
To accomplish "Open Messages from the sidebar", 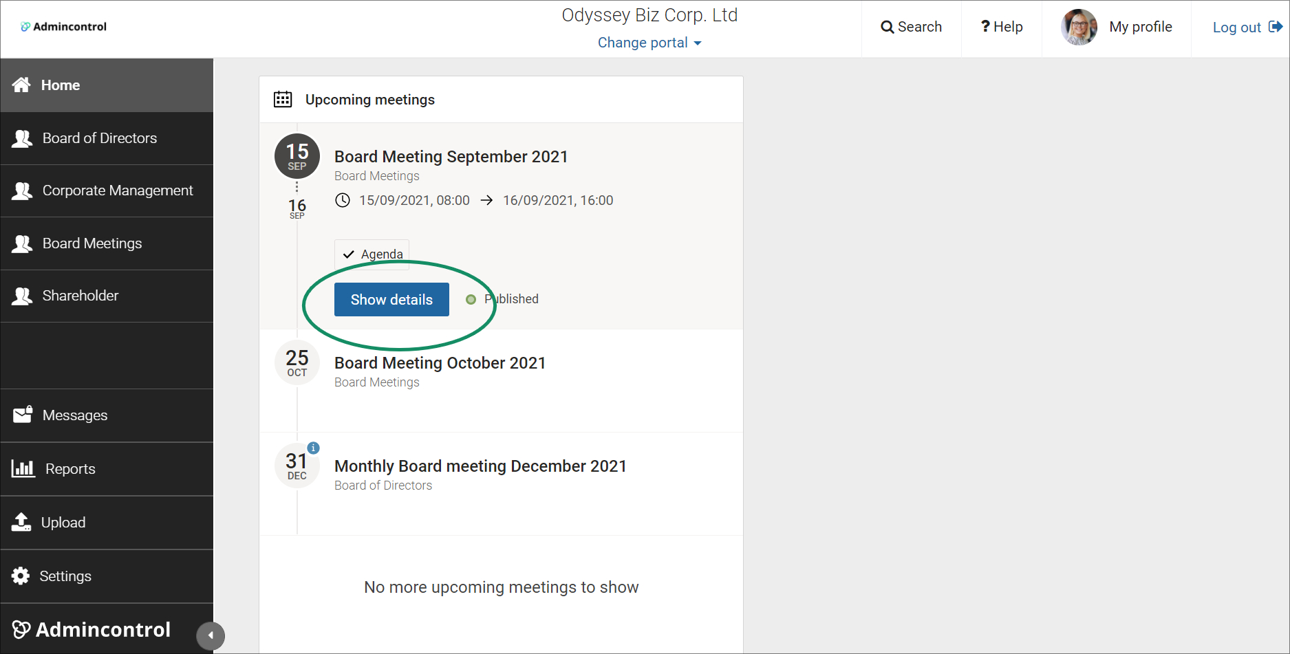I will [x=74, y=415].
